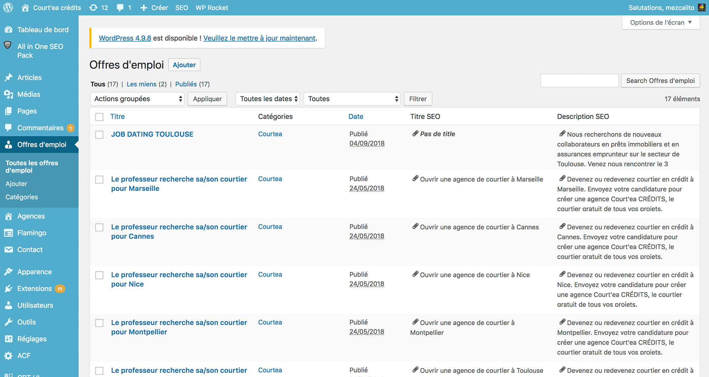Viewport: 709px width, 377px height.
Task: Click the Offres d'emploi person icon
Action: pos(8,144)
